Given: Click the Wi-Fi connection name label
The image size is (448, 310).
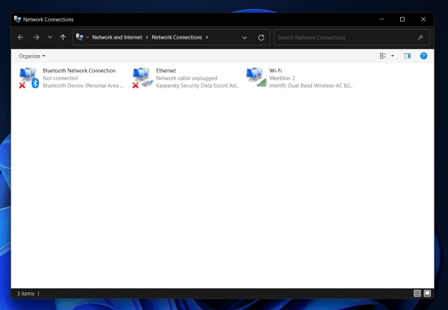Looking at the screenshot, I should point(276,70).
